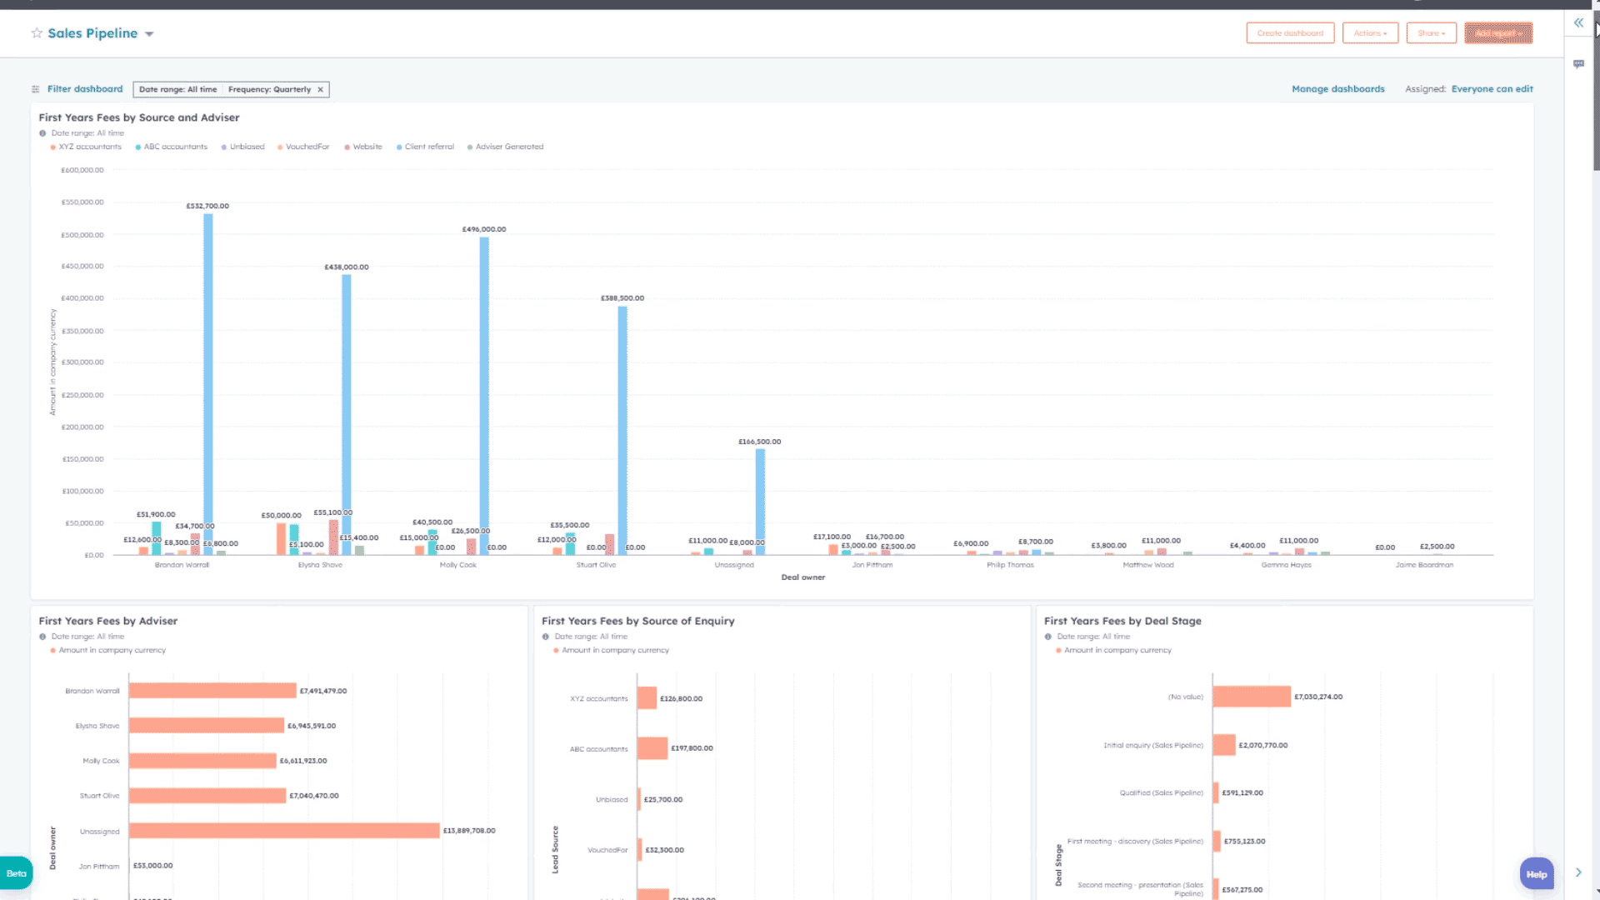Open the Frequency: Quarterly filter
Image resolution: width=1600 pixels, height=900 pixels.
coord(269,89)
